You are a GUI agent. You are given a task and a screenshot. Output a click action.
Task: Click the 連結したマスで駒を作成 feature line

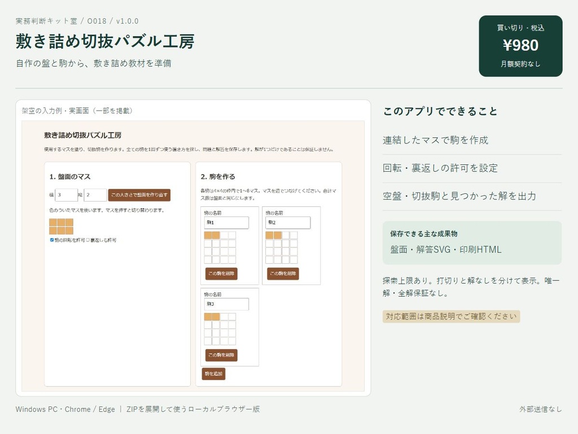click(x=435, y=140)
